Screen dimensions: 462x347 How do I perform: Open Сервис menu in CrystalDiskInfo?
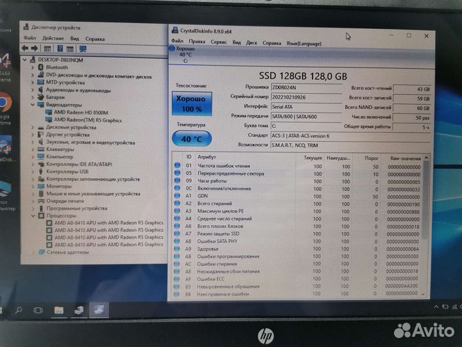point(219,42)
